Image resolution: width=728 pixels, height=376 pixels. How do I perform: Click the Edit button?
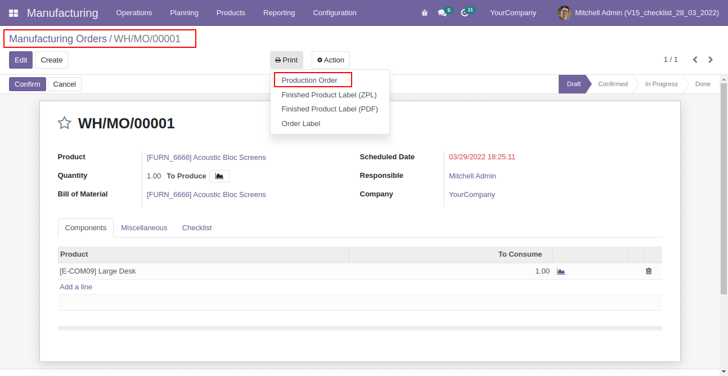pos(21,60)
